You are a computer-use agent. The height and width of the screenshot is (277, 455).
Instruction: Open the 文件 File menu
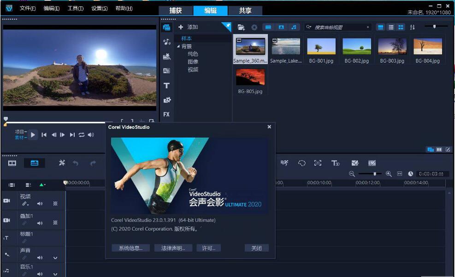click(x=28, y=8)
